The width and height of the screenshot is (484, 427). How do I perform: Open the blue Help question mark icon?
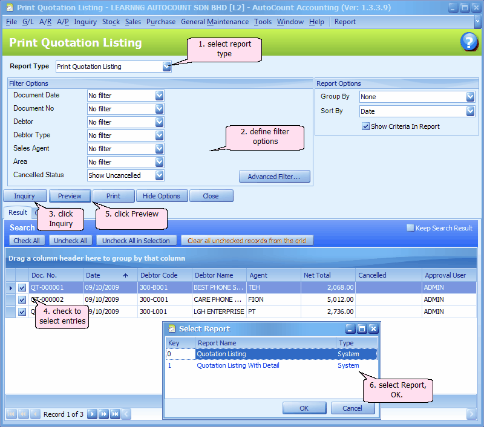tap(469, 42)
